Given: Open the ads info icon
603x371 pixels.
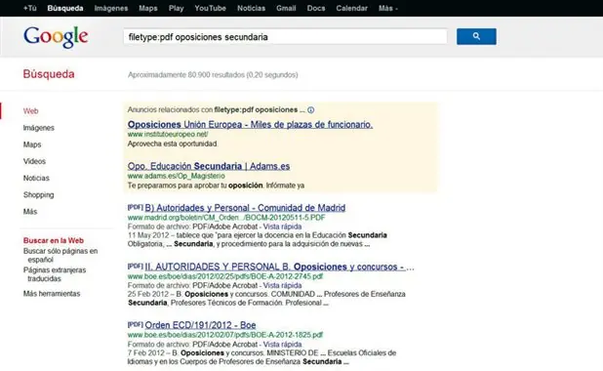Looking at the screenshot, I should 310,110.
